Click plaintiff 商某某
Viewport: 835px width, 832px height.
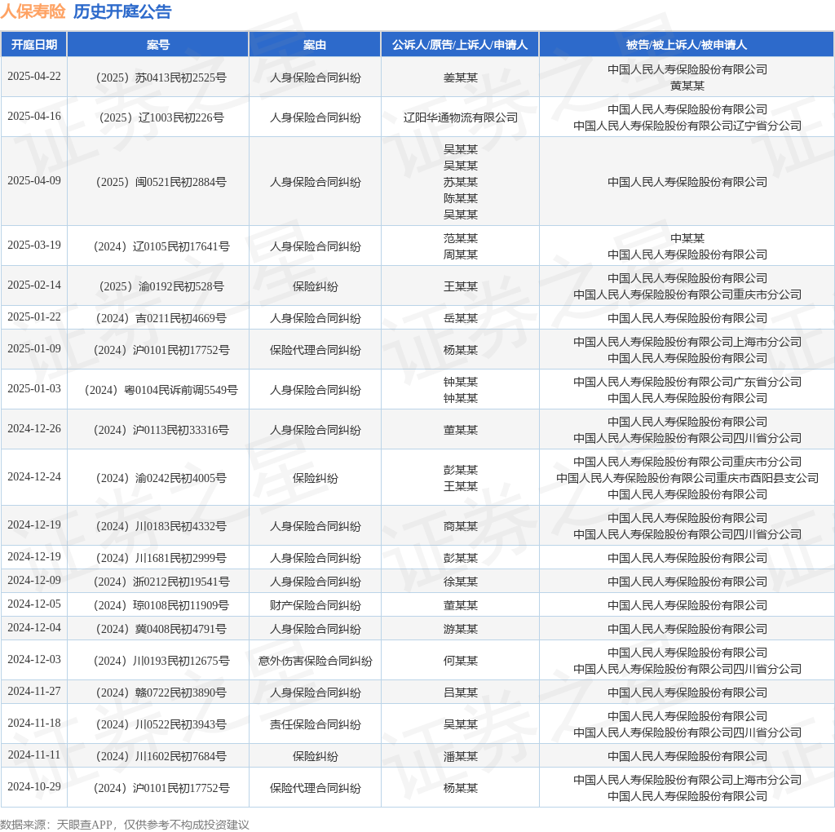pyautogui.click(x=461, y=526)
